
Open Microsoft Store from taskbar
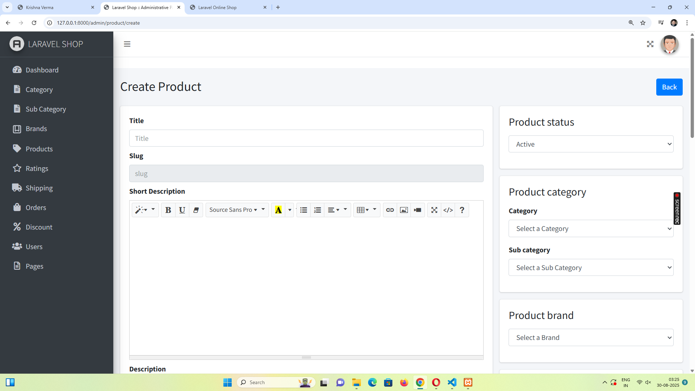pyautogui.click(x=388, y=382)
